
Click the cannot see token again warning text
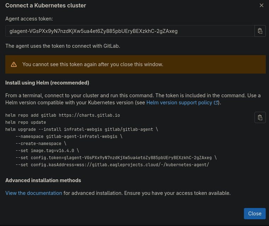(x=93, y=64)
